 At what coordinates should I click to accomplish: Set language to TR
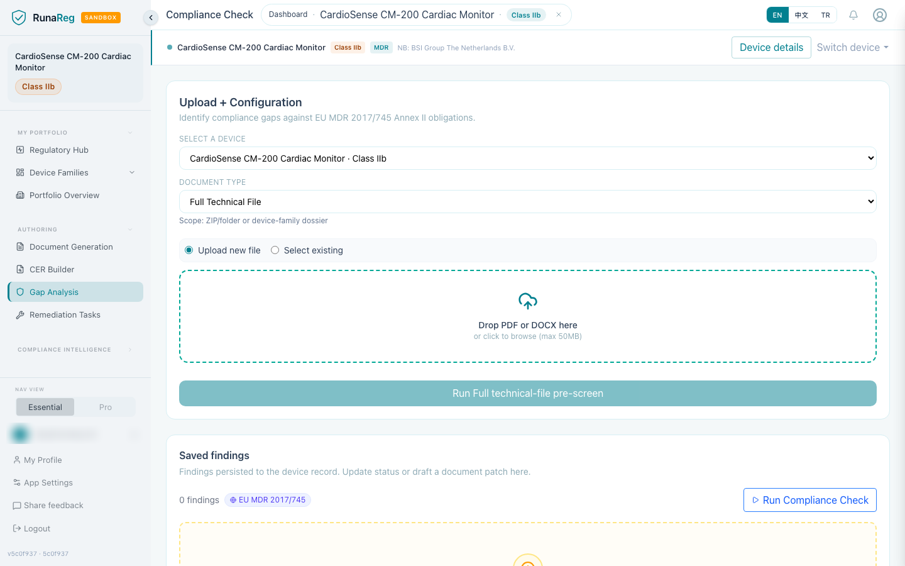point(825,15)
